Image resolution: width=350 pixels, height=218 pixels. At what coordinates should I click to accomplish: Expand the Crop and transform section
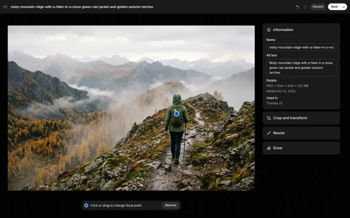pyautogui.click(x=301, y=118)
